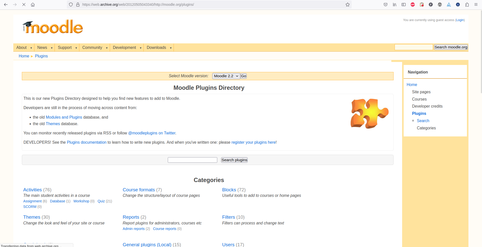The image size is (482, 247).
Task: Open the Themes category heading
Action: pyautogui.click(x=32, y=217)
